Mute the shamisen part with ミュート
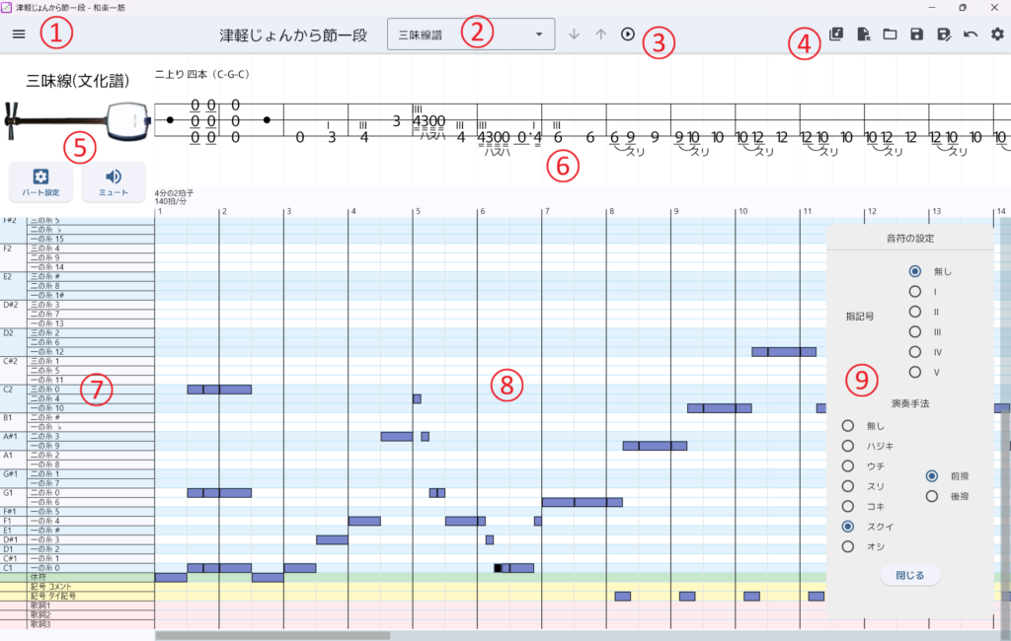 pos(114,181)
